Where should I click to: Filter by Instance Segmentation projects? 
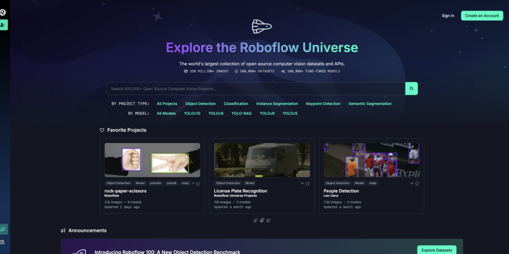[x=277, y=103]
